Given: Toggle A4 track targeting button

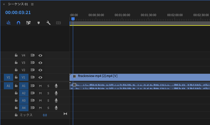Looking at the screenshot, I should coord(24,108).
